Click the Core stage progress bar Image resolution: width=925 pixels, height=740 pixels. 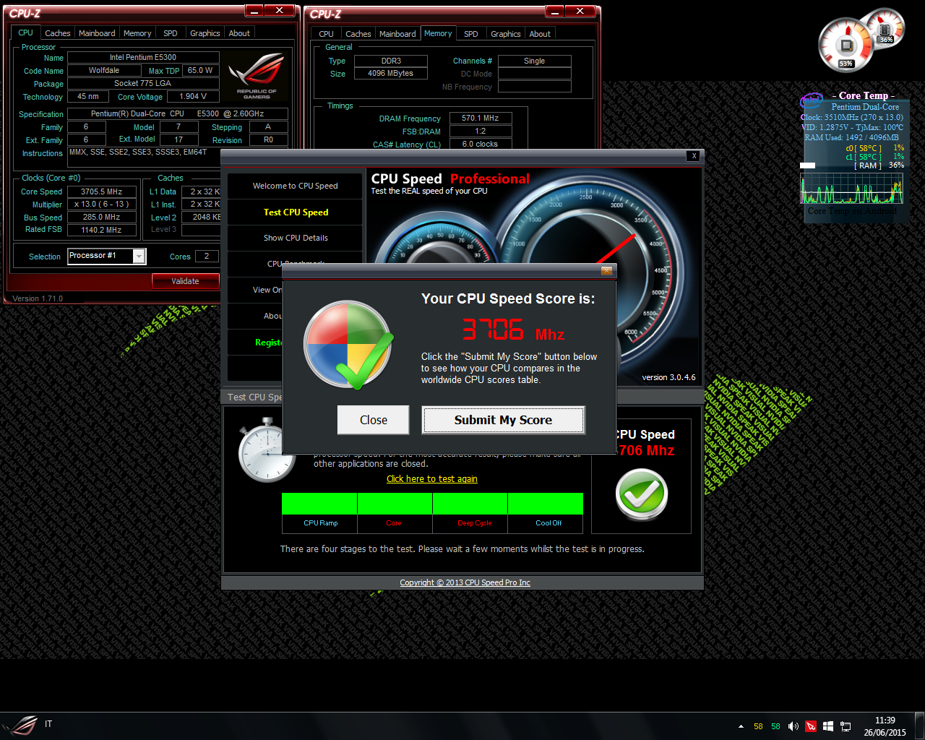point(395,504)
